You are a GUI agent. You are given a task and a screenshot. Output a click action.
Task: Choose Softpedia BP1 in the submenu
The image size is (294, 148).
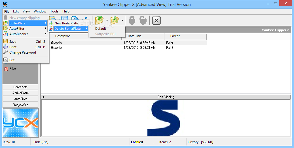[x=107, y=34]
